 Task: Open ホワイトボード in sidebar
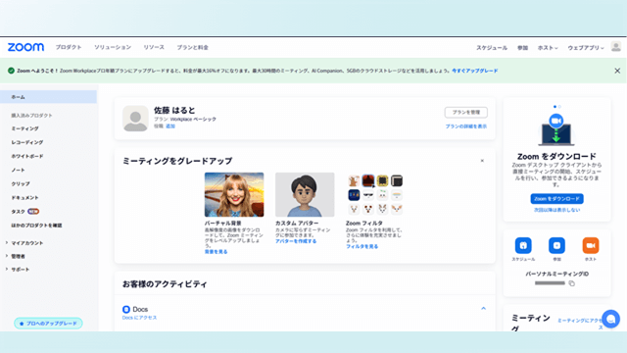pyautogui.click(x=27, y=156)
